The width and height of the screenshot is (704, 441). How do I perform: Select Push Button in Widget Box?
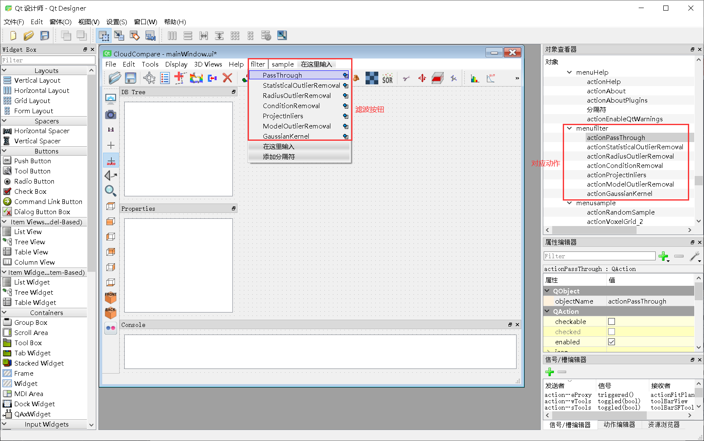point(33,161)
